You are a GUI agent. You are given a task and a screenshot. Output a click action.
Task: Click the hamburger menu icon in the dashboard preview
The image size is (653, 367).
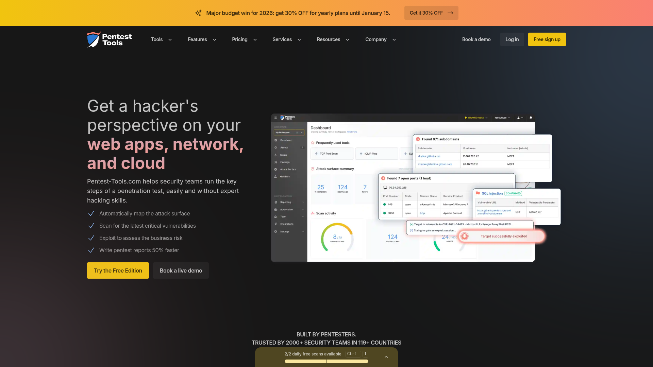[x=275, y=118]
